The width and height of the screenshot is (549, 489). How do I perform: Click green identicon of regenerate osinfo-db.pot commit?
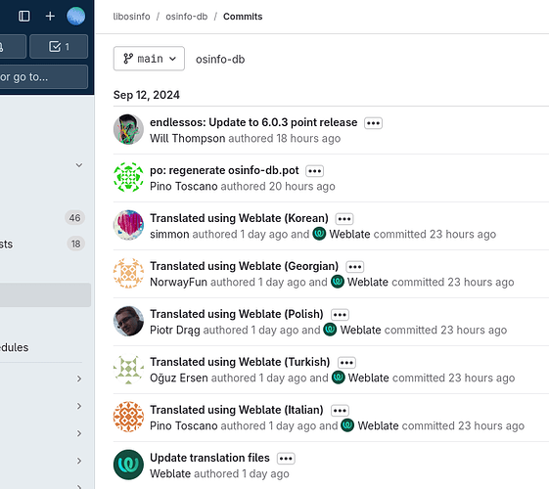pyautogui.click(x=128, y=177)
